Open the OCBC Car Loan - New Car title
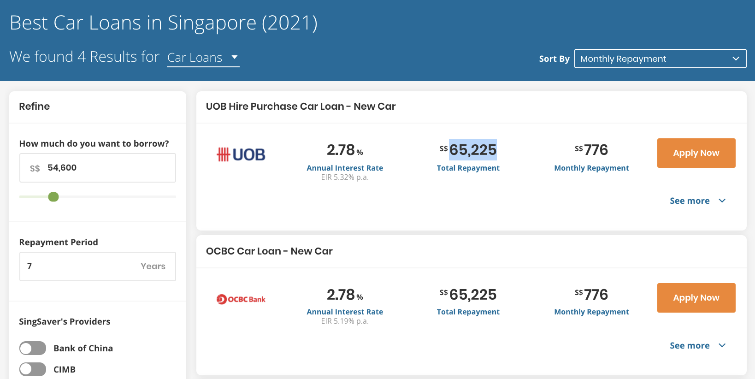The width and height of the screenshot is (755, 379). (x=269, y=251)
